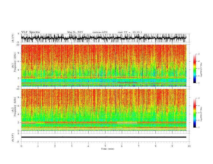Click time axis tick label '2'

click(x=55, y=146)
